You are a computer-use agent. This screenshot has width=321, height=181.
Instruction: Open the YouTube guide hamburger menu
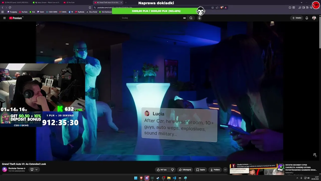[4, 18]
